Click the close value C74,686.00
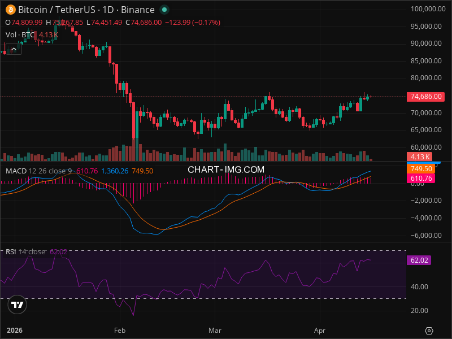Viewport: 452px width, 339px height. click(x=144, y=23)
